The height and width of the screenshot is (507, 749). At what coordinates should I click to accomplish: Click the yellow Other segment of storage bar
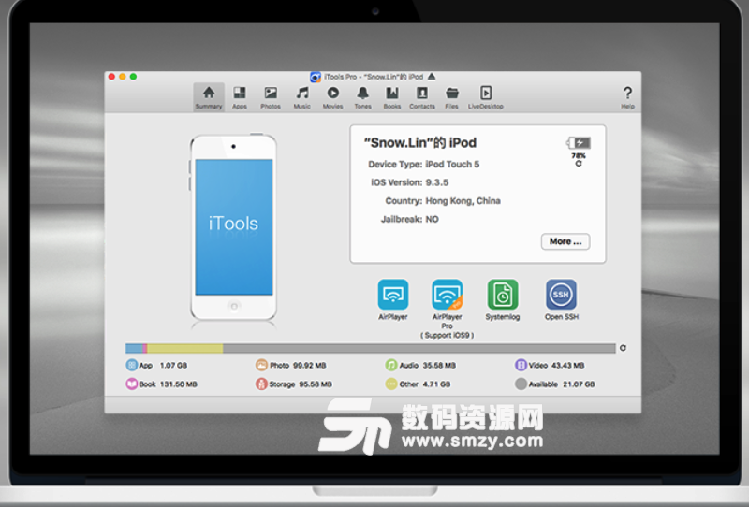[x=184, y=349]
